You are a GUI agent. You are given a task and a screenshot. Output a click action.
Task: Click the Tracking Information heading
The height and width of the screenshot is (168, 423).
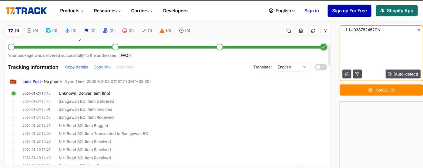(x=33, y=67)
